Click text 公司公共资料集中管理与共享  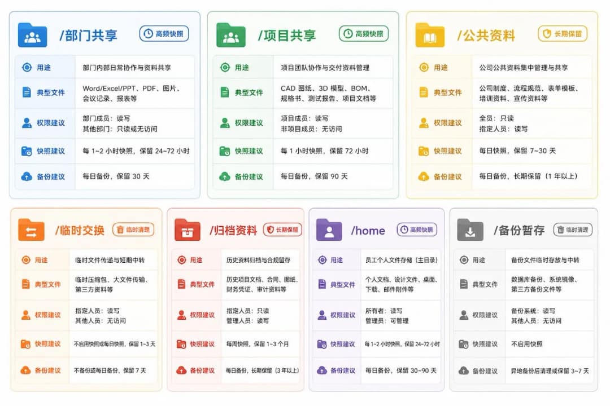[524, 68]
